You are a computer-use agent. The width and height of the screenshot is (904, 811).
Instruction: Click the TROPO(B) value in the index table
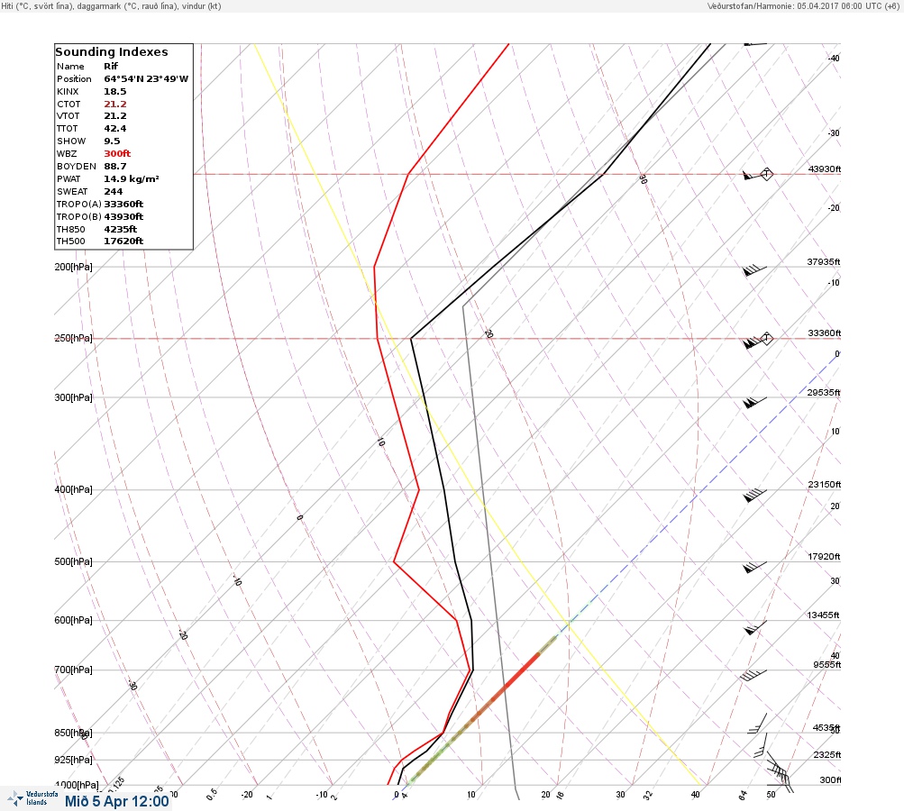pyautogui.click(x=123, y=217)
